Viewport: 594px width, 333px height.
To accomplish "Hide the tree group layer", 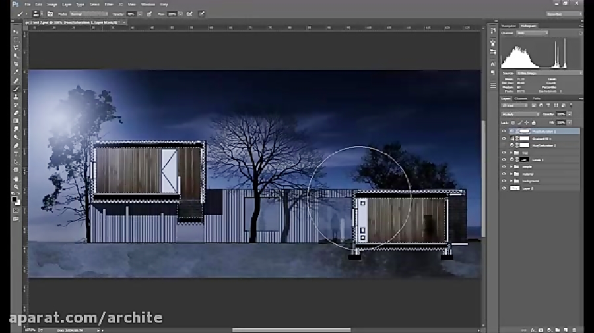I will [x=504, y=153].
